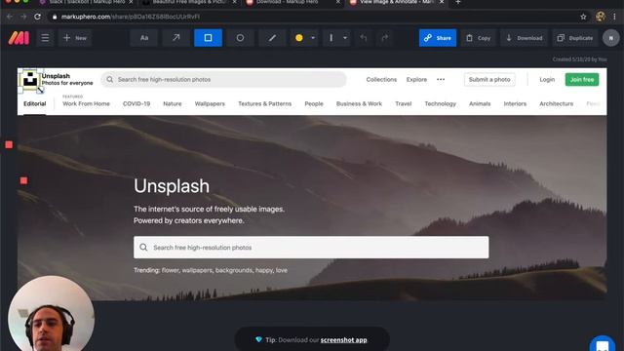Open the screenshot app link in tip

[344, 340]
